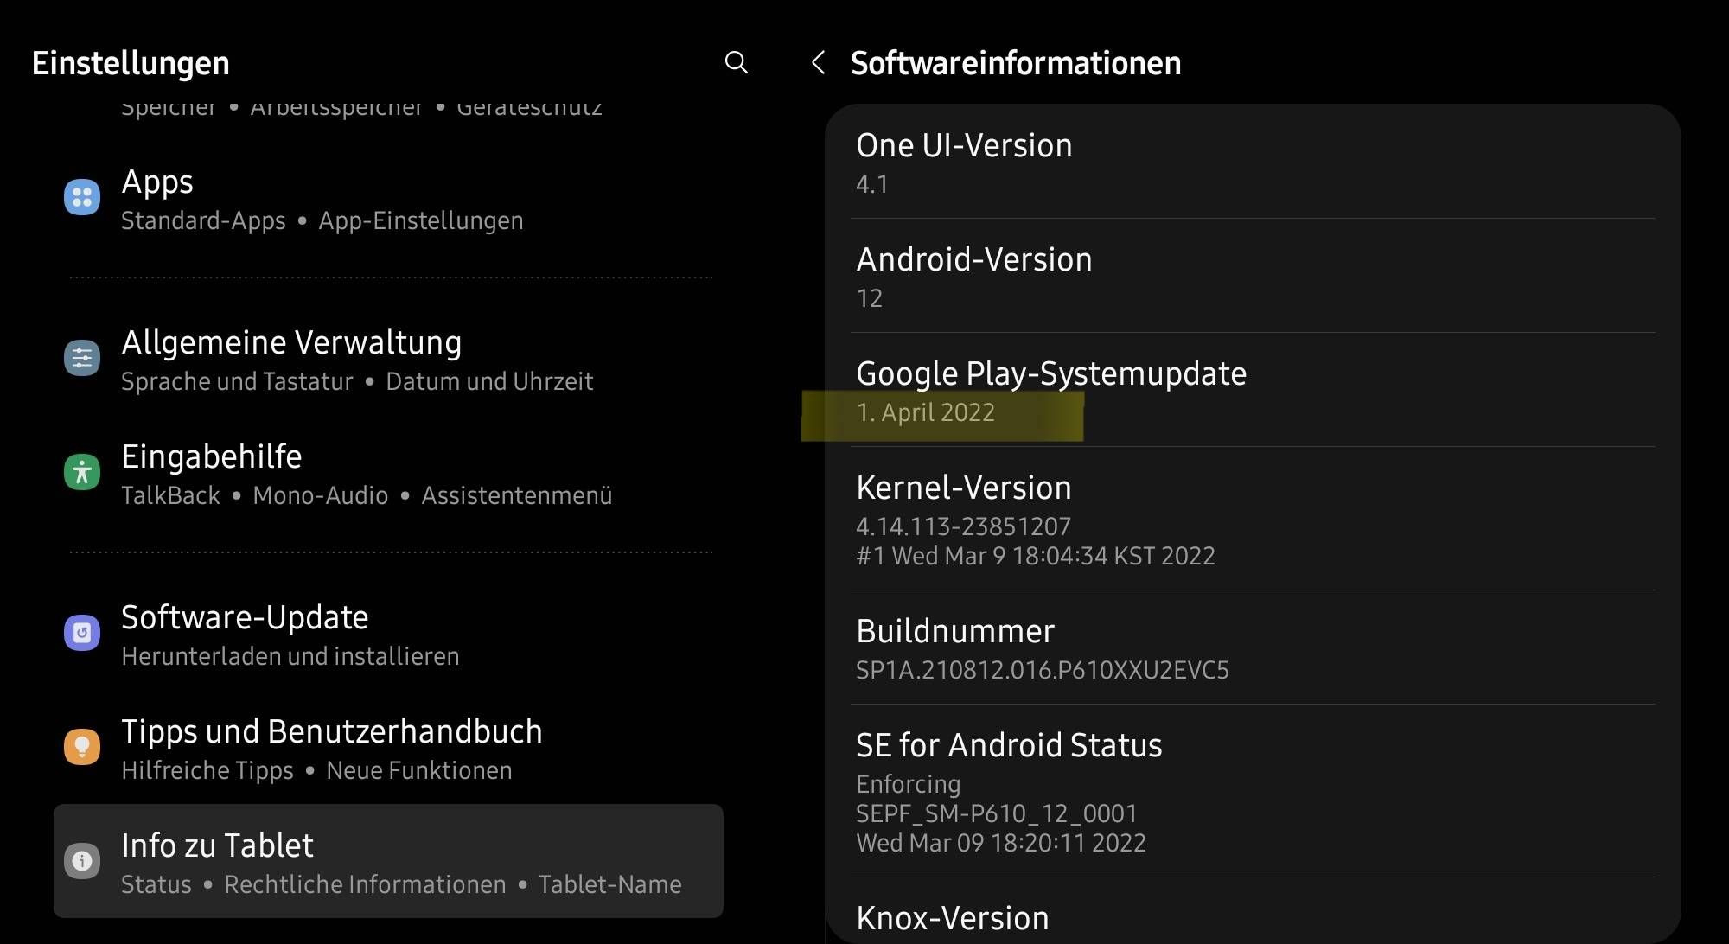This screenshot has width=1729, height=944.
Task: Click the blue Apps icon
Action: click(82, 197)
